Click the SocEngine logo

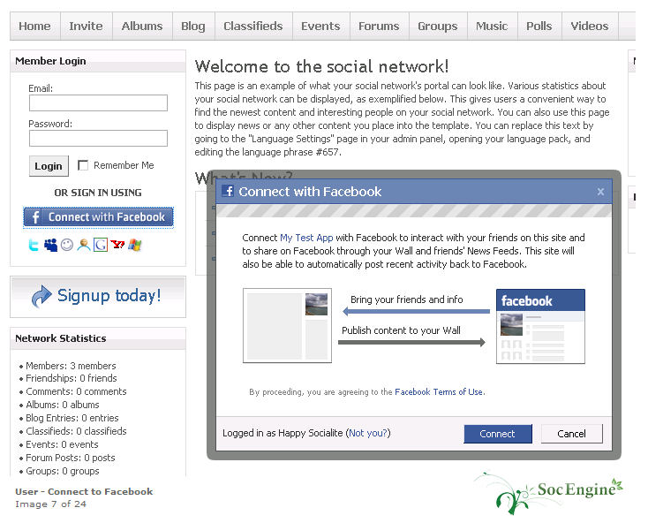pos(548,492)
